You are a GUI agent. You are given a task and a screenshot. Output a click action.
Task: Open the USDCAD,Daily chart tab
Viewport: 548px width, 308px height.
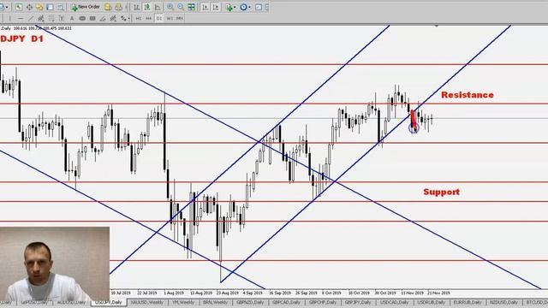coord(394,302)
